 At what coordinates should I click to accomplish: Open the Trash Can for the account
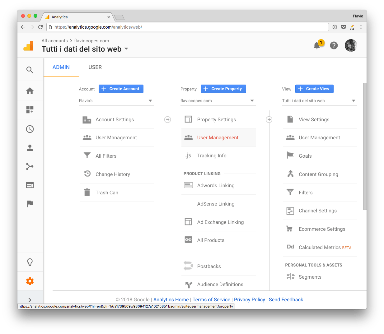coord(107,193)
